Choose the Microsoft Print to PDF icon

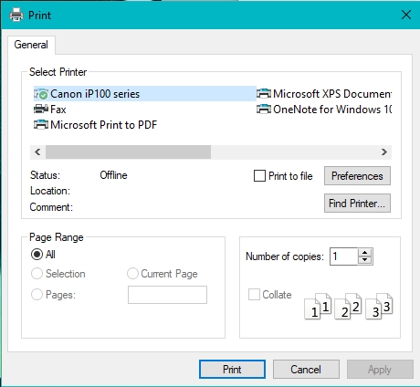coord(41,125)
